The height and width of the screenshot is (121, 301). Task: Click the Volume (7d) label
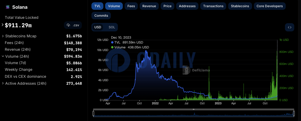(x=15, y=63)
